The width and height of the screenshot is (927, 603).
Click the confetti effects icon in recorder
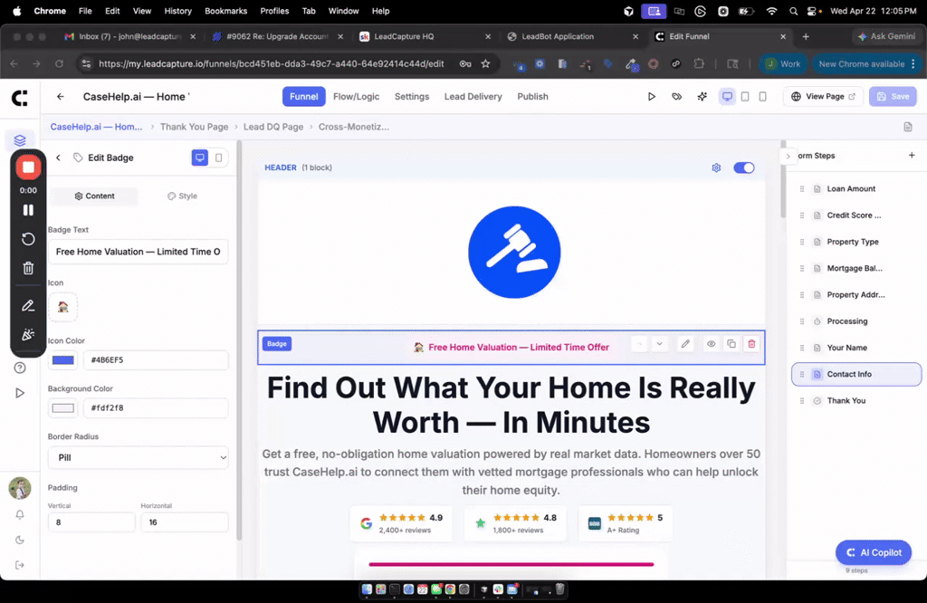click(28, 335)
